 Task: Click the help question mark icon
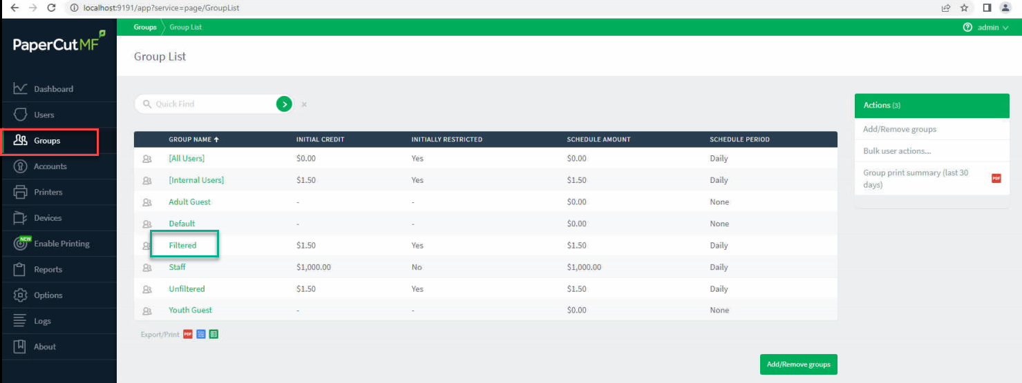pos(967,28)
